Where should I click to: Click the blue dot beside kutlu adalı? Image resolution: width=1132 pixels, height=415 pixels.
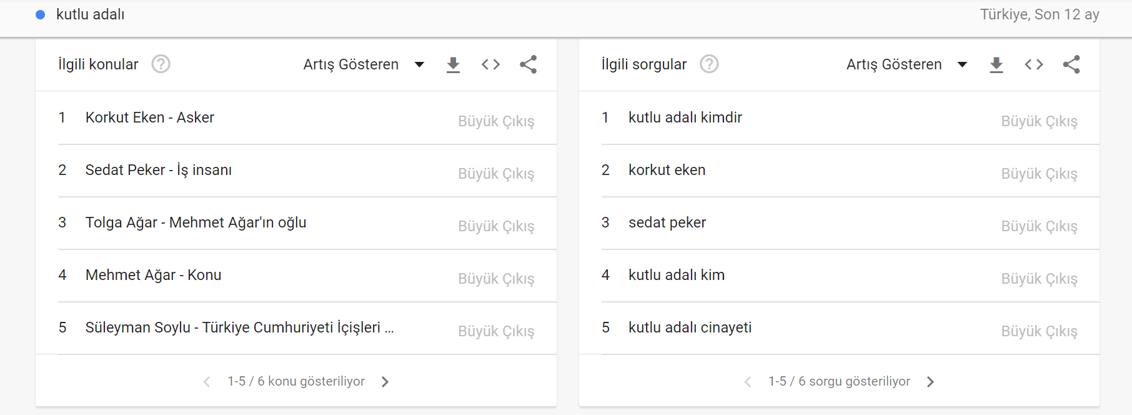tap(41, 14)
